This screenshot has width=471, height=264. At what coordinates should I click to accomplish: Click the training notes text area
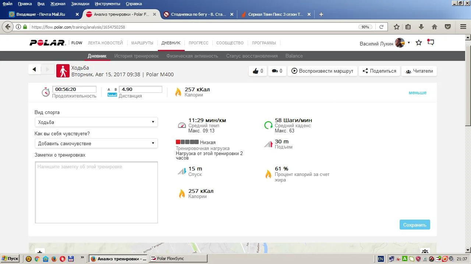tap(96, 192)
